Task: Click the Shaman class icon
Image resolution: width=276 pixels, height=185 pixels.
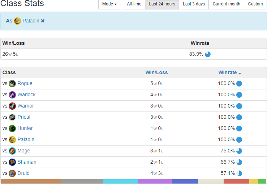Action: 12,162
